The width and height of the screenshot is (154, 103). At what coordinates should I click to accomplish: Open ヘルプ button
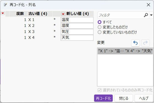[144, 98]
